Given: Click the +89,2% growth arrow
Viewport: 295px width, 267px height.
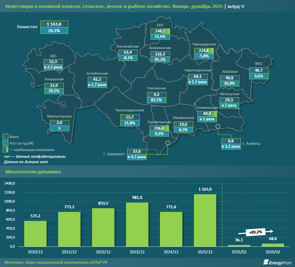Looking at the screenshot, I should point(259,232).
